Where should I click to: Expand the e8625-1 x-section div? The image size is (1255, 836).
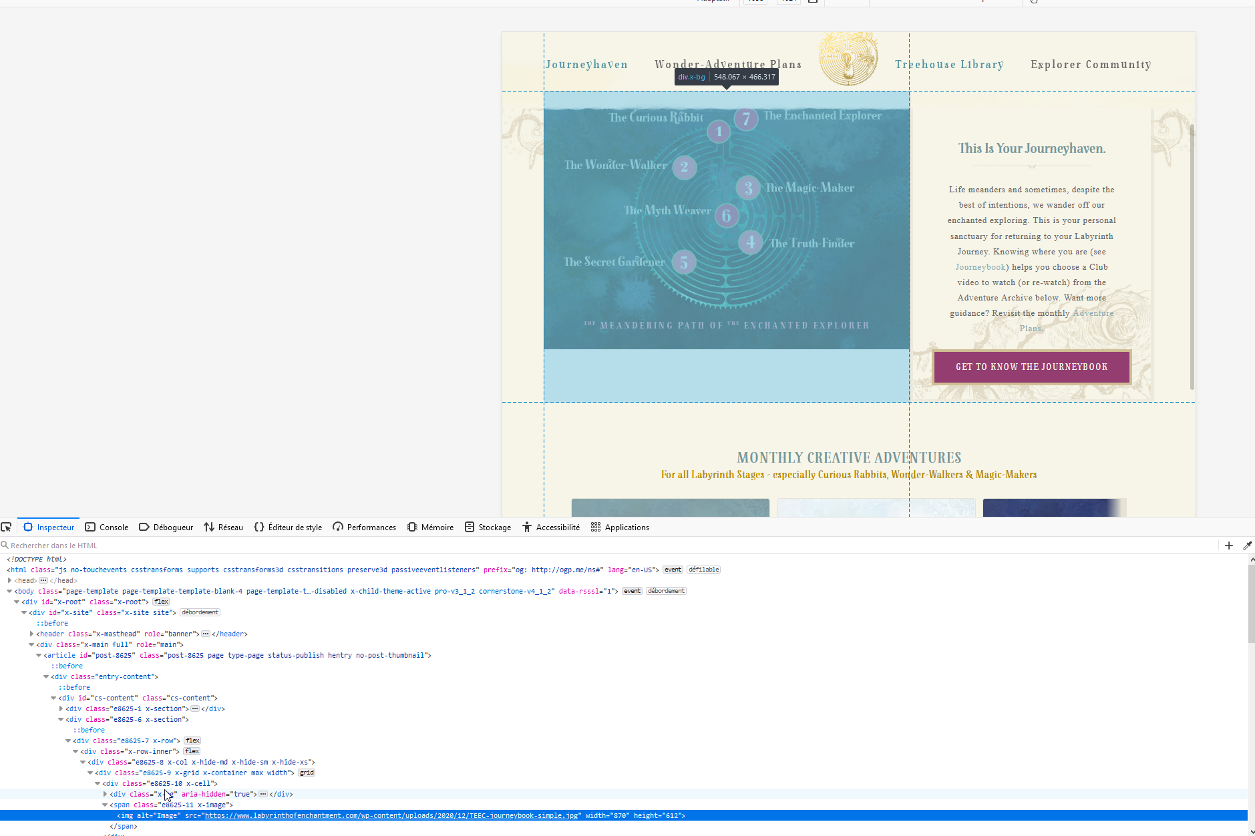61,708
